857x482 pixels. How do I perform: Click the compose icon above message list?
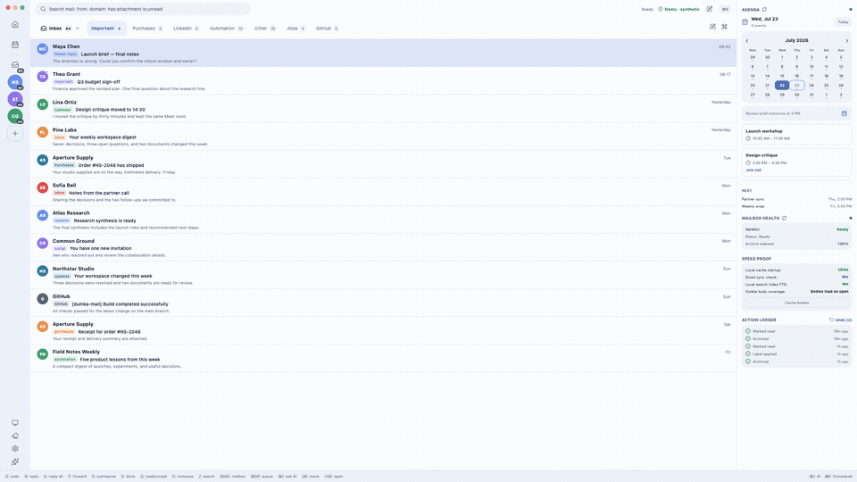coord(712,26)
